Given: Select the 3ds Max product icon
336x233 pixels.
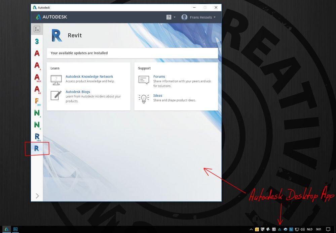Looking at the screenshot, I should click(x=37, y=41).
